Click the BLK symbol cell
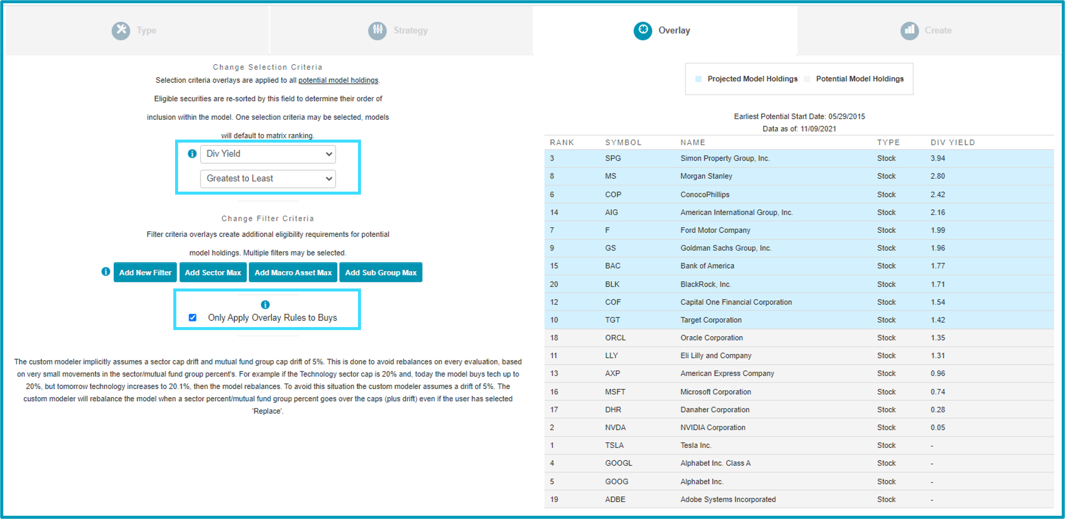 point(612,284)
